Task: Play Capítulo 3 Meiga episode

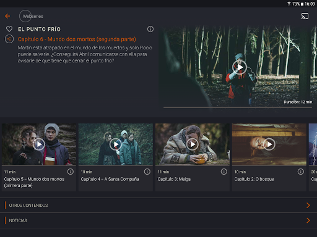Action: tap(193, 144)
